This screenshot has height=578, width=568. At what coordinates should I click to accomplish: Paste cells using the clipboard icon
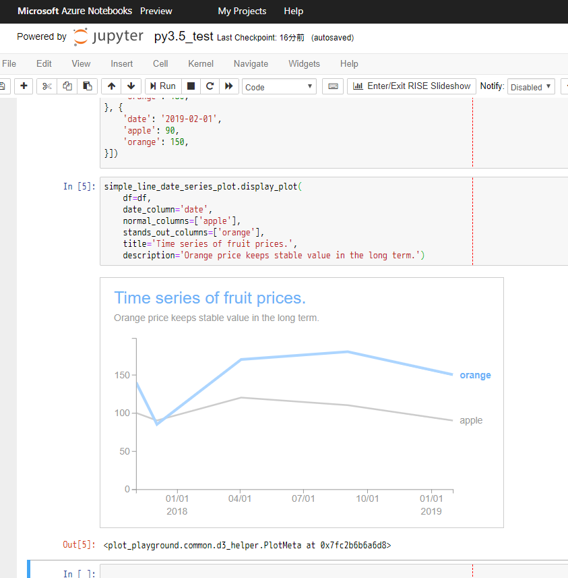click(87, 86)
